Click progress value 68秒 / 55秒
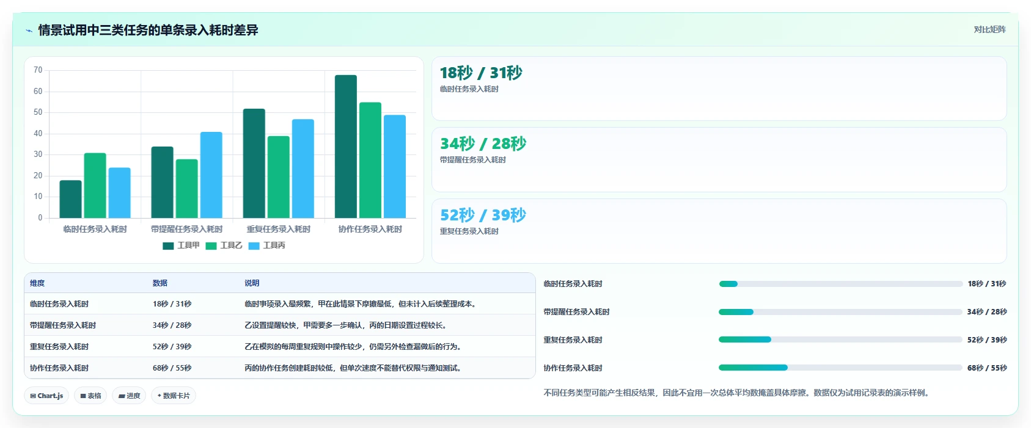1031x428 pixels. click(987, 368)
